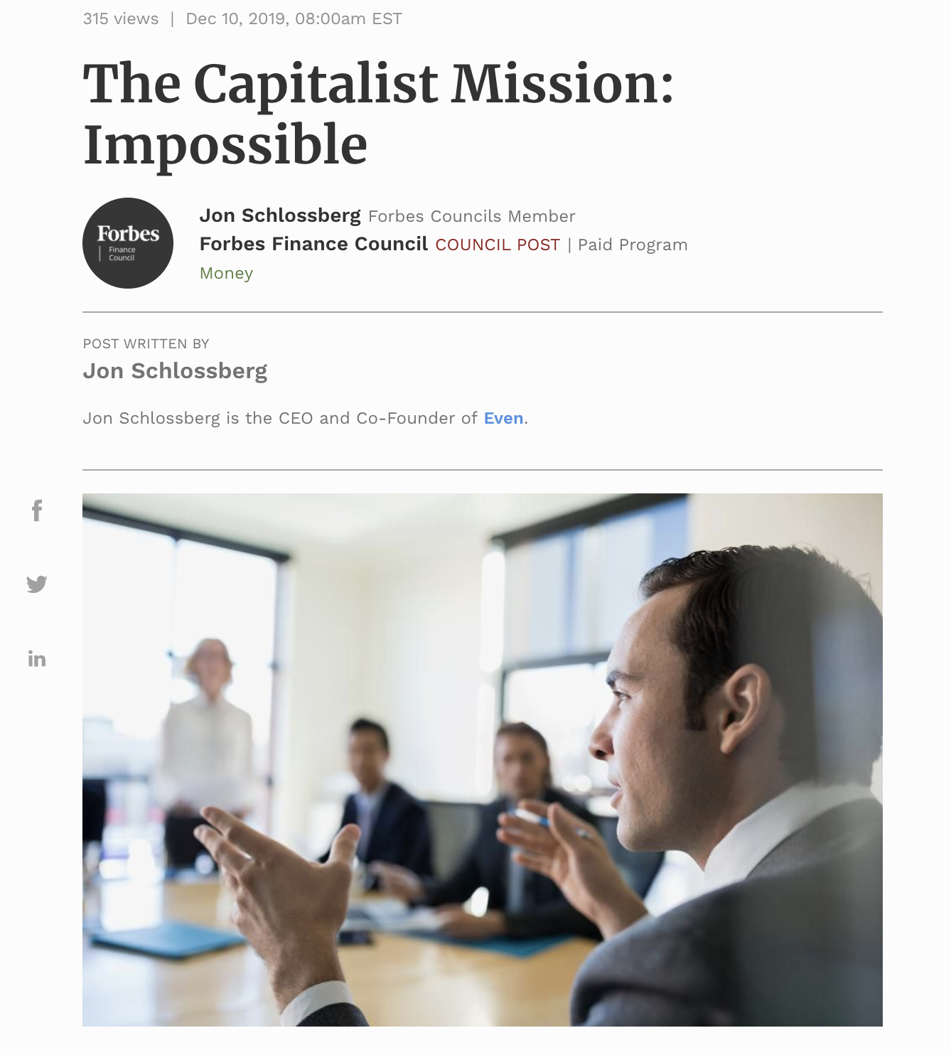Share the article on Facebook
This screenshot has height=1055, width=951.
pyautogui.click(x=37, y=510)
